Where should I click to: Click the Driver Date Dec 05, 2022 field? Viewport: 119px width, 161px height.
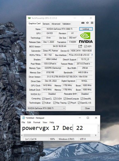point(51,81)
